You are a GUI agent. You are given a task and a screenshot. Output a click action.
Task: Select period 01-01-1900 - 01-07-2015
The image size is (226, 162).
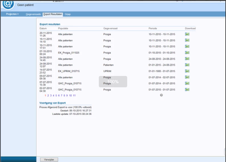(x=162, y=71)
